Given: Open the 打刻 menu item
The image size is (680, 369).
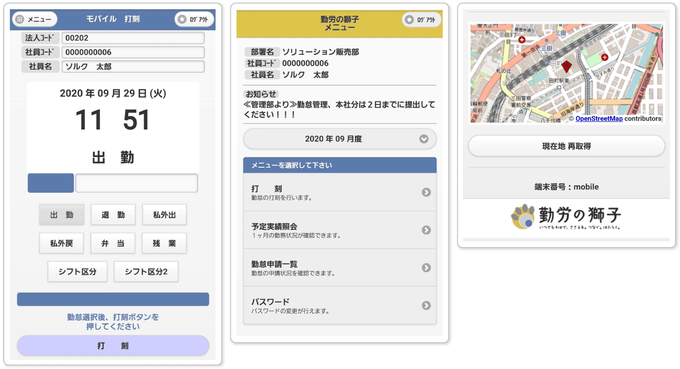Looking at the screenshot, I should coord(340,192).
